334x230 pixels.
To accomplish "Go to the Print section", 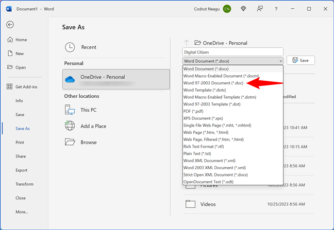I will coord(20,143).
